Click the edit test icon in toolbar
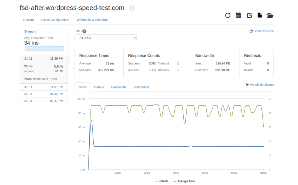The height and width of the screenshot is (185, 298). click(x=249, y=15)
